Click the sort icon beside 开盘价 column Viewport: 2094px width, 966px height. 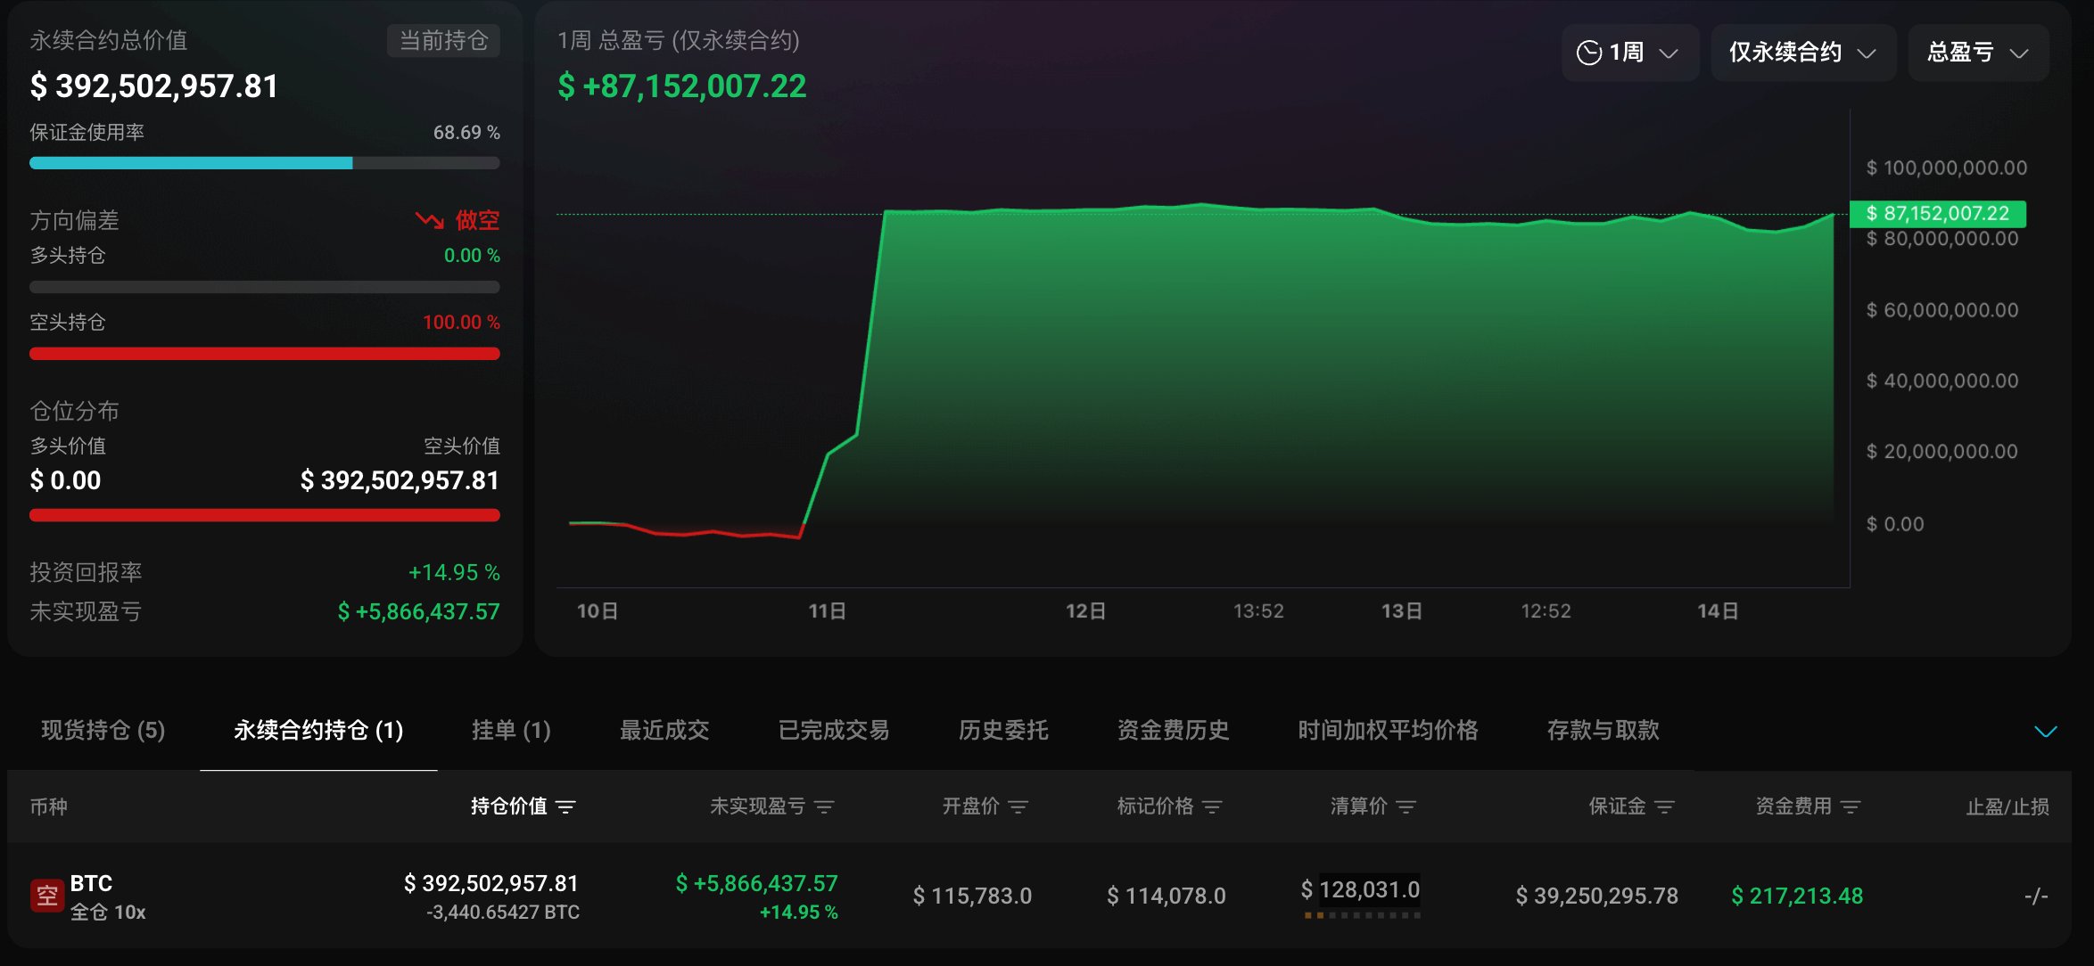click(x=1018, y=807)
